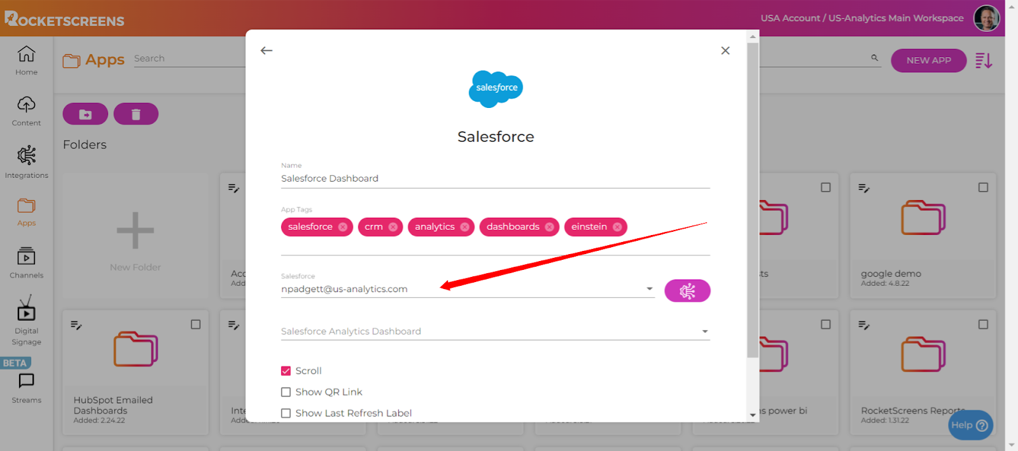The image size is (1018, 451).
Task: Uncheck the Scroll checkbox
Action: 286,371
